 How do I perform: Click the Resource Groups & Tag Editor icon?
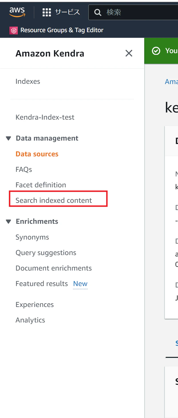click(x=13, y=30)
